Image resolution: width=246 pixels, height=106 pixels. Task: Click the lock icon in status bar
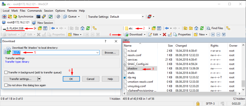(x=198, y=104)
